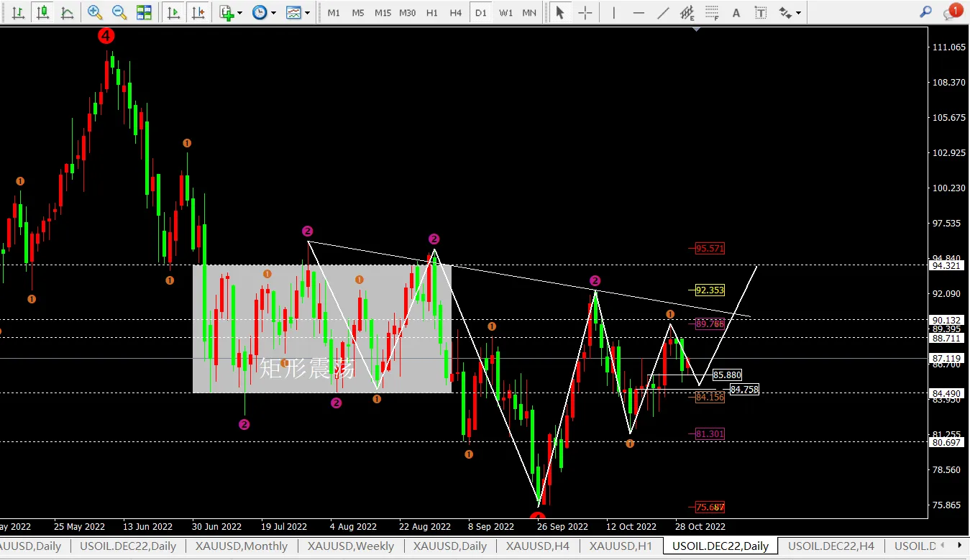Click the 85.880 white boxed price label

tap(727, 375)
